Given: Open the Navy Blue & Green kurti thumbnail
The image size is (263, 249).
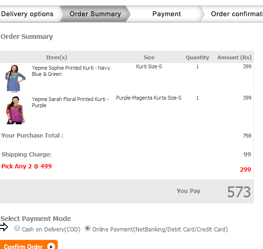Looking at the screenshot, I should click(15, 79).
